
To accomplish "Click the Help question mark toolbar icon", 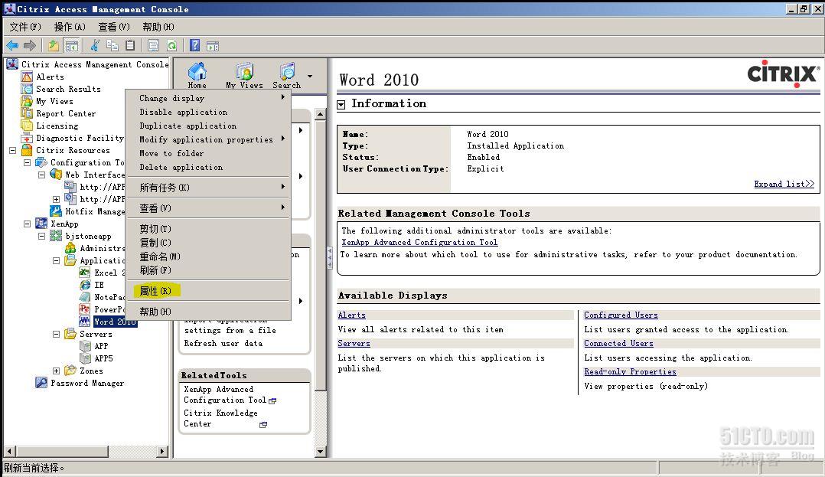I will (194, 46).
